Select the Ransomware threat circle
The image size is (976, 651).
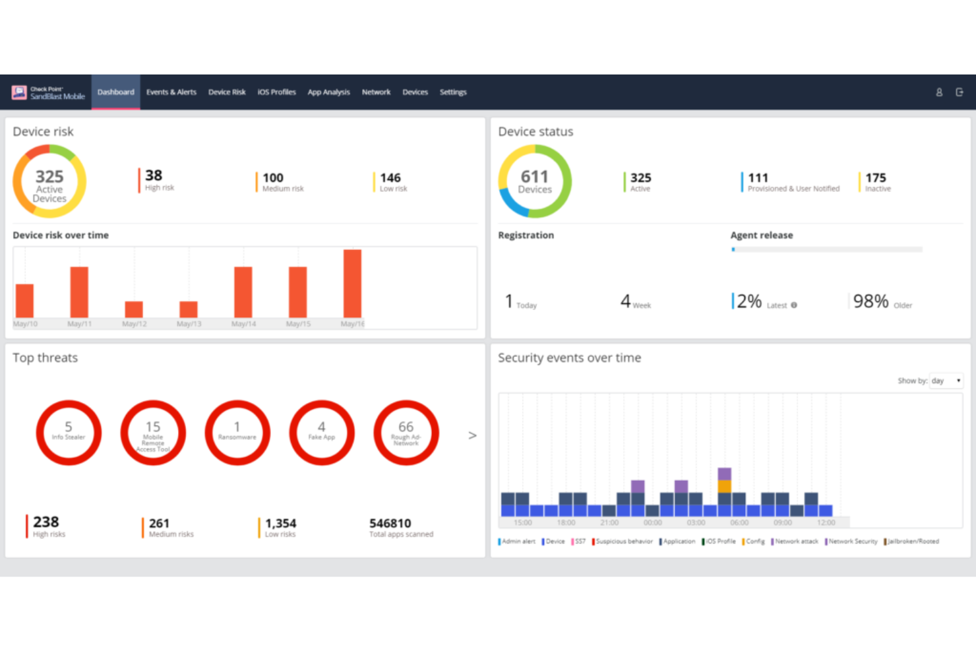(237, 433)
